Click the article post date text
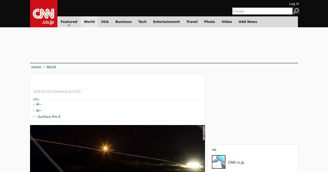The width and height of the screenshot is (328, 172). coord(57,92)
